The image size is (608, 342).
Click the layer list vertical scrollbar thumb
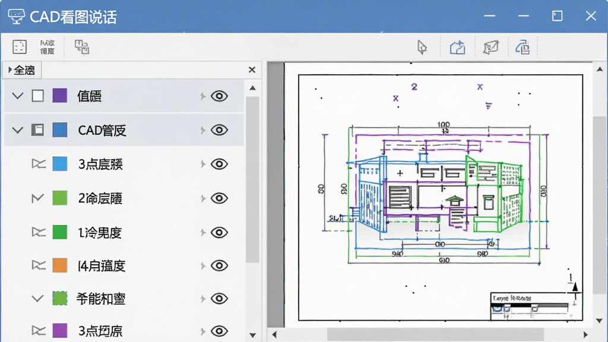(252, 179)
